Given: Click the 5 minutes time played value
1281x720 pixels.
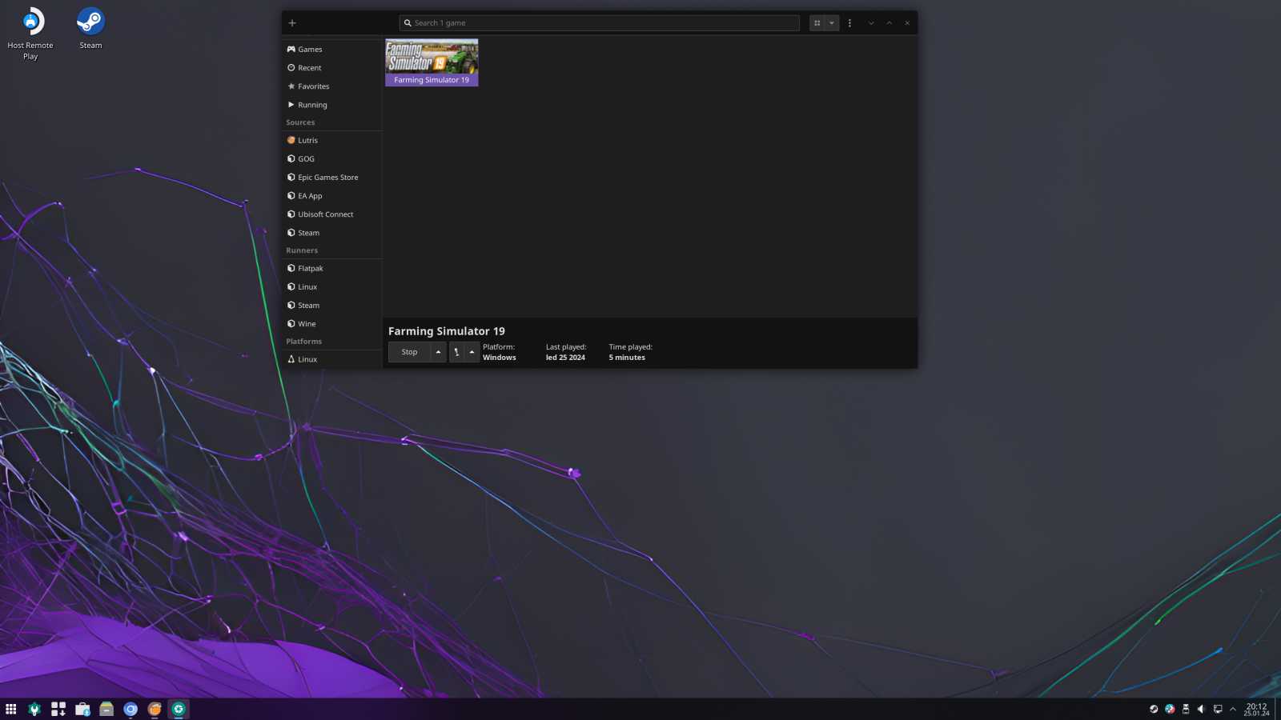Looking at the screenshot, I should click(x=627, y=358).
